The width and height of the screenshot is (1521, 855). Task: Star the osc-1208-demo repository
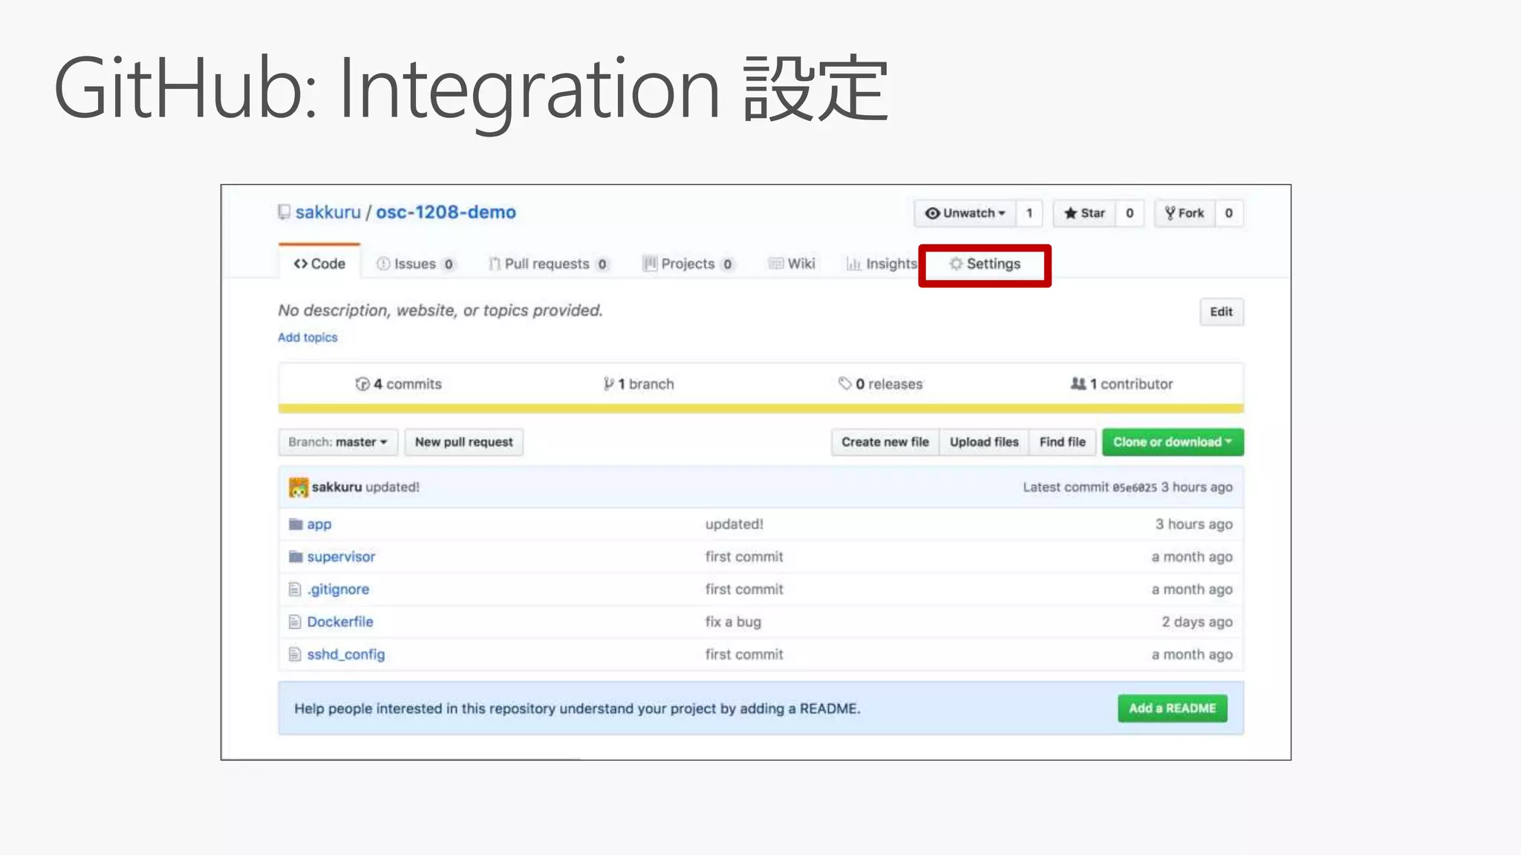click(1084, 213)
